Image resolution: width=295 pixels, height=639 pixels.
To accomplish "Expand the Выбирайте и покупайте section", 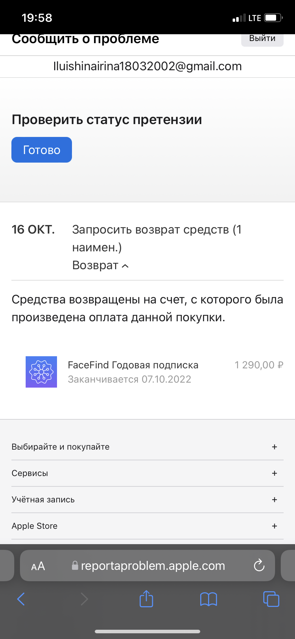I will pos(274,447).
